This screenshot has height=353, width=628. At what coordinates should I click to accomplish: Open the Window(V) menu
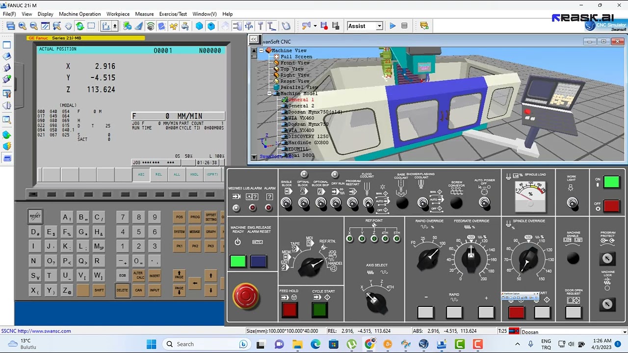coord(205,14)
